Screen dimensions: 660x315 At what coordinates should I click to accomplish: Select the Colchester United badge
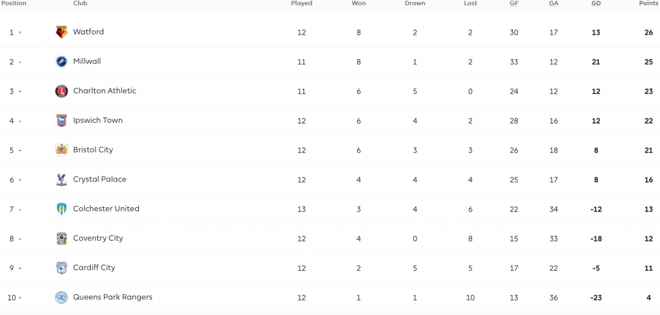(x=61, y=209)
